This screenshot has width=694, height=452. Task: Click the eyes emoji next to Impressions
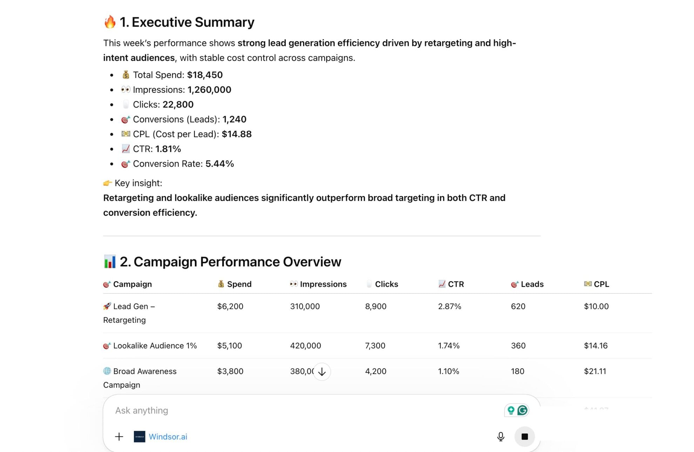point(126,89)
